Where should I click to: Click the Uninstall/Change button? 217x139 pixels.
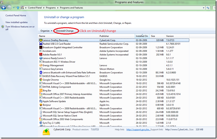(65, 31)
